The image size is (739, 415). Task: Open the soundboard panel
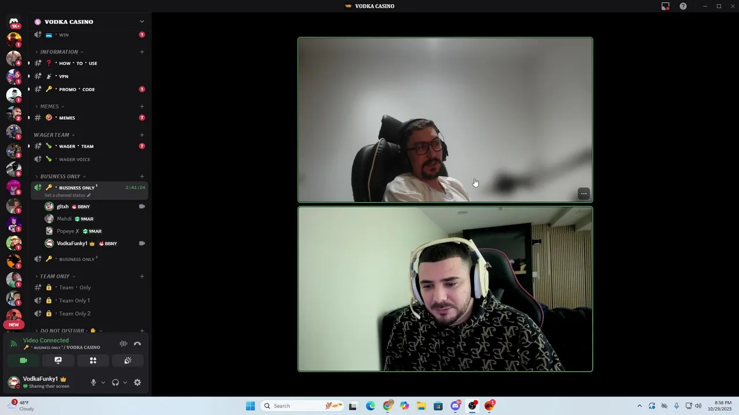(x=128, y=360)
